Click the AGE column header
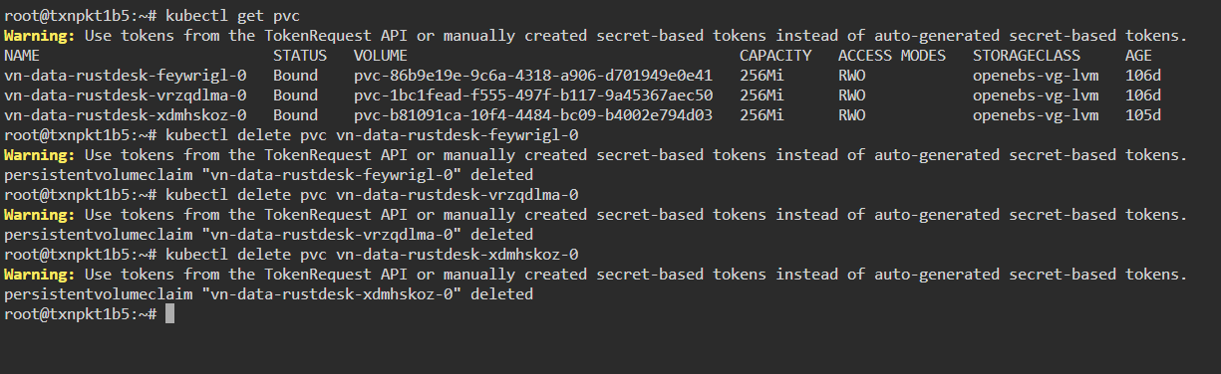 click(x=1138, y=55)
